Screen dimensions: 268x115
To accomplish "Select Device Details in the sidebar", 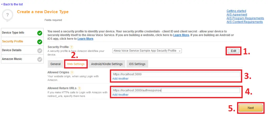I will point(12,50).
